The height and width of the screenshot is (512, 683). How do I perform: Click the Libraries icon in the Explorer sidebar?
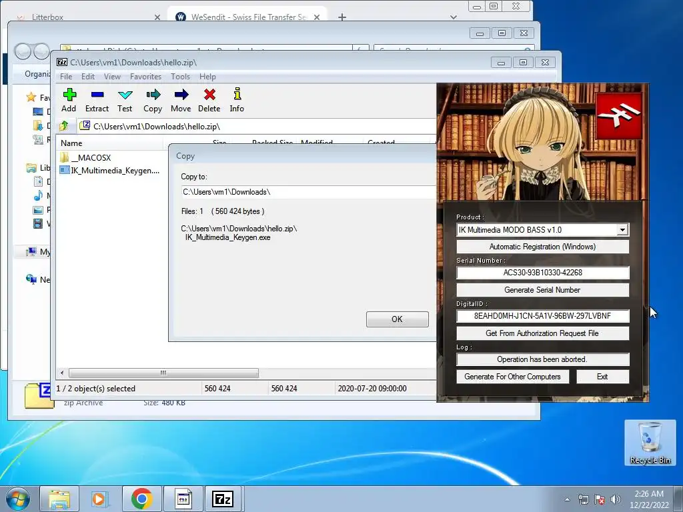click(x=31, y=168)
